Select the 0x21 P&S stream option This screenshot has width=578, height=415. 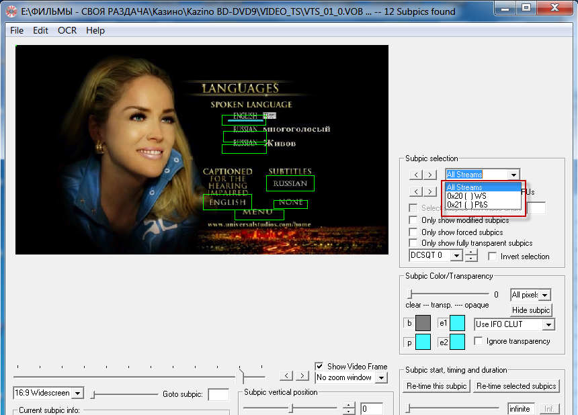point(483,204)
